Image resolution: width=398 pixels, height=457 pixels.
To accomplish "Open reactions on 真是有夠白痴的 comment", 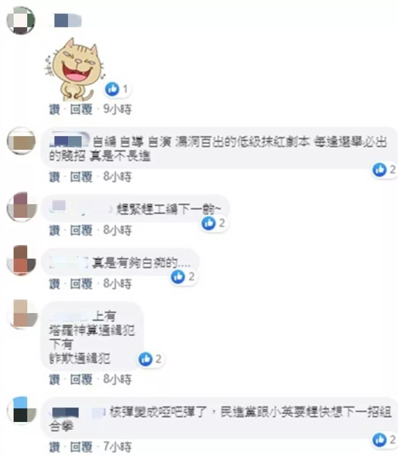I will tap(184, 277).
